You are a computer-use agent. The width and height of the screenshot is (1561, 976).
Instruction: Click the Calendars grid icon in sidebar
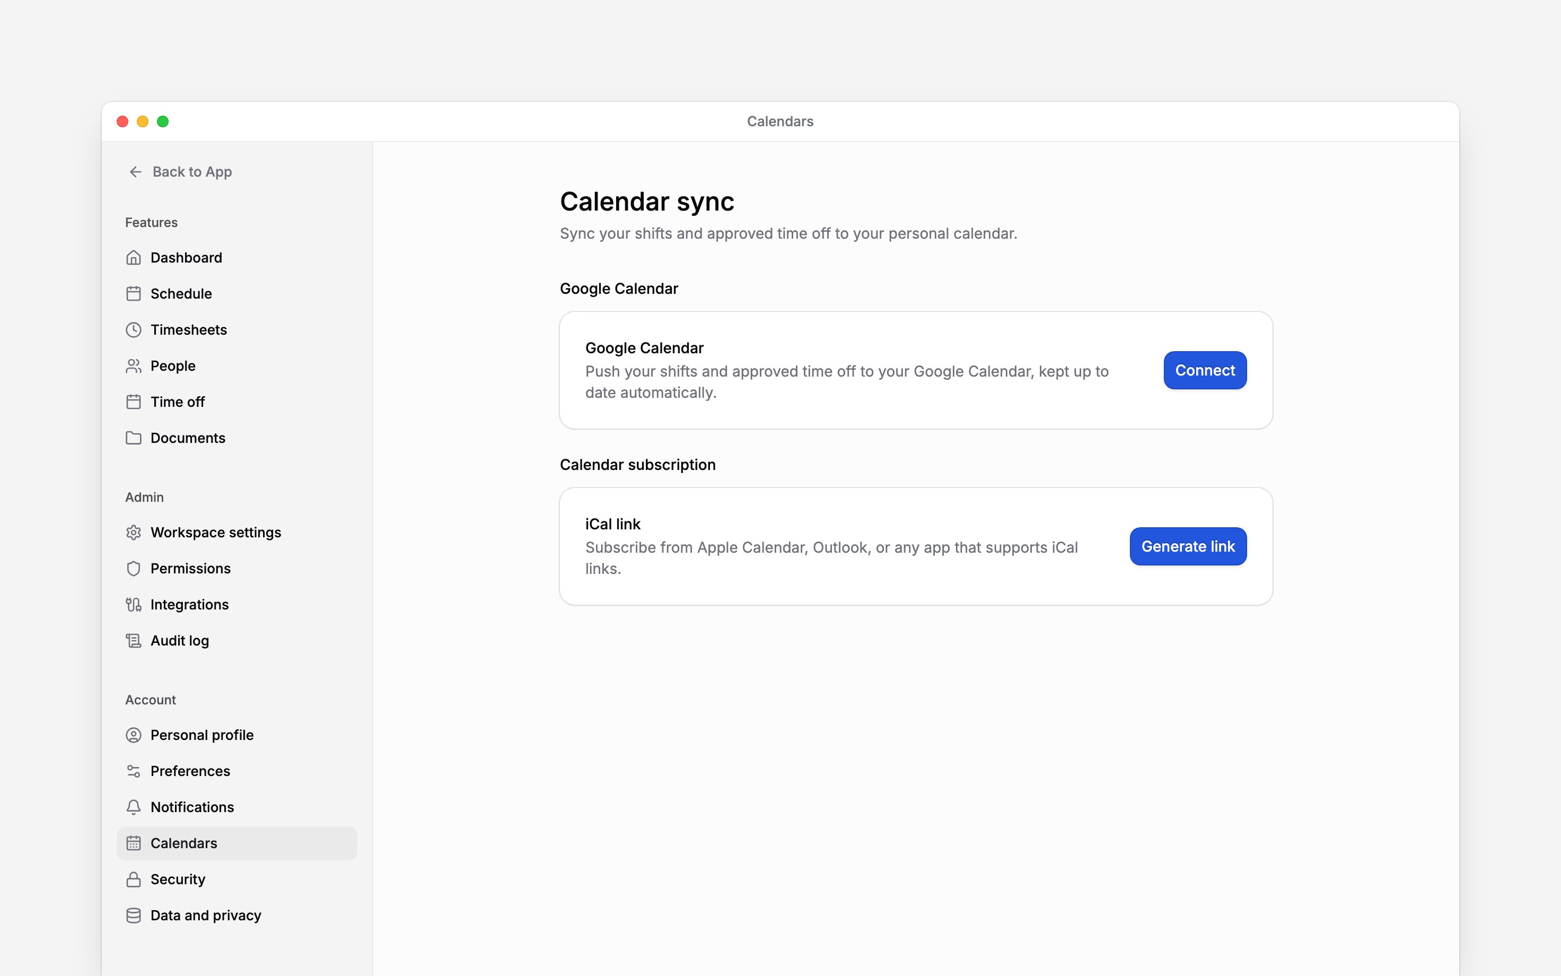pos(134,844)
